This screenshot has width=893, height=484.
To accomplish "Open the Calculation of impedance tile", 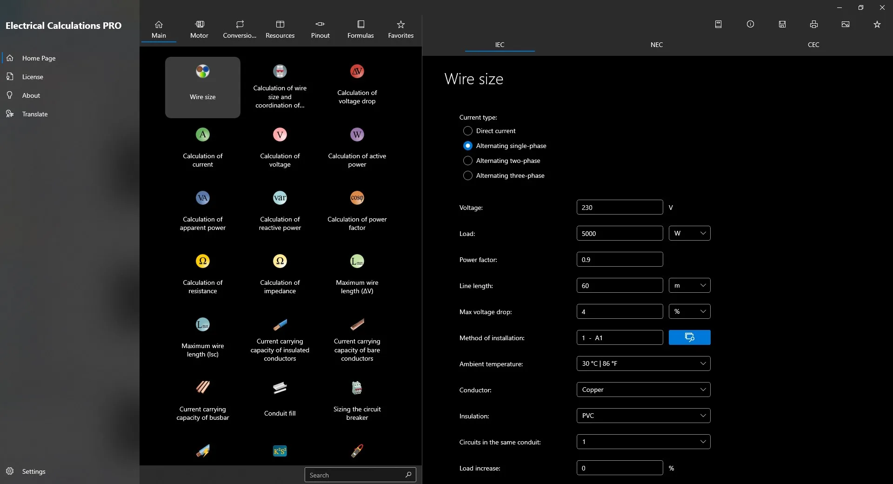I will (280, 277).
